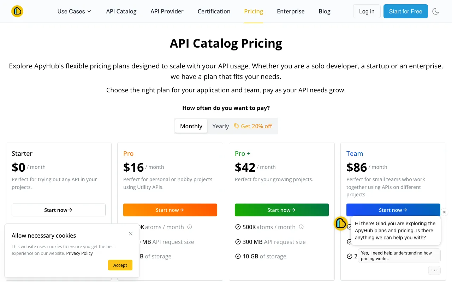
Task: Click 'How often do you want to pay?' text
Action: (x=226, y=108)
